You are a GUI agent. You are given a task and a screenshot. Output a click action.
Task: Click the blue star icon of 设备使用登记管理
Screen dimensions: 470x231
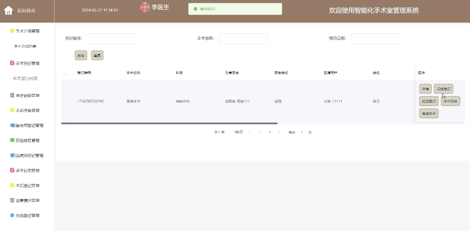tap(12, 125)
